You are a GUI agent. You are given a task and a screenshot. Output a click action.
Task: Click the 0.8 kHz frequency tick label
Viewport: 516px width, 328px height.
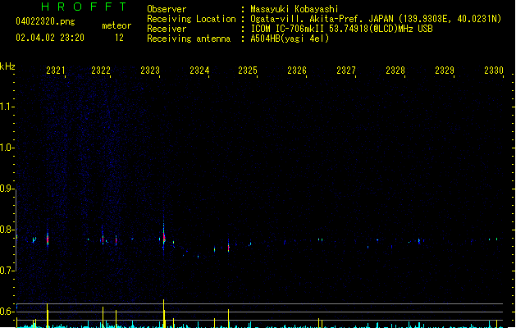click(7, 230)
